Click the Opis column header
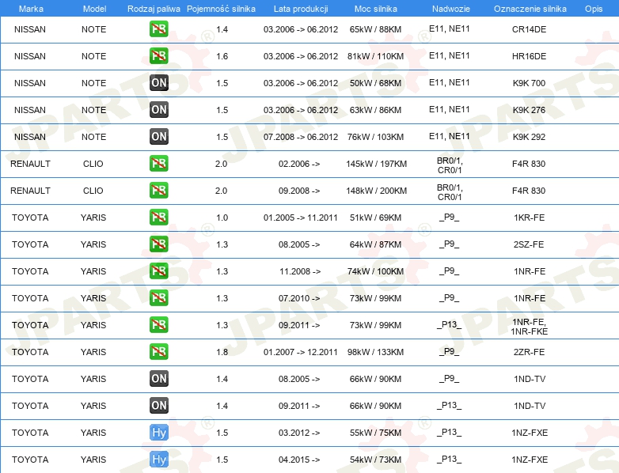 click(x=594, y=9)
